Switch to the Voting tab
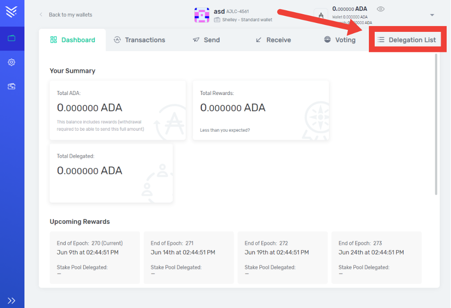The width and height of the screenshot is (451, 308). pyautogui.click(x=339, y=40)
